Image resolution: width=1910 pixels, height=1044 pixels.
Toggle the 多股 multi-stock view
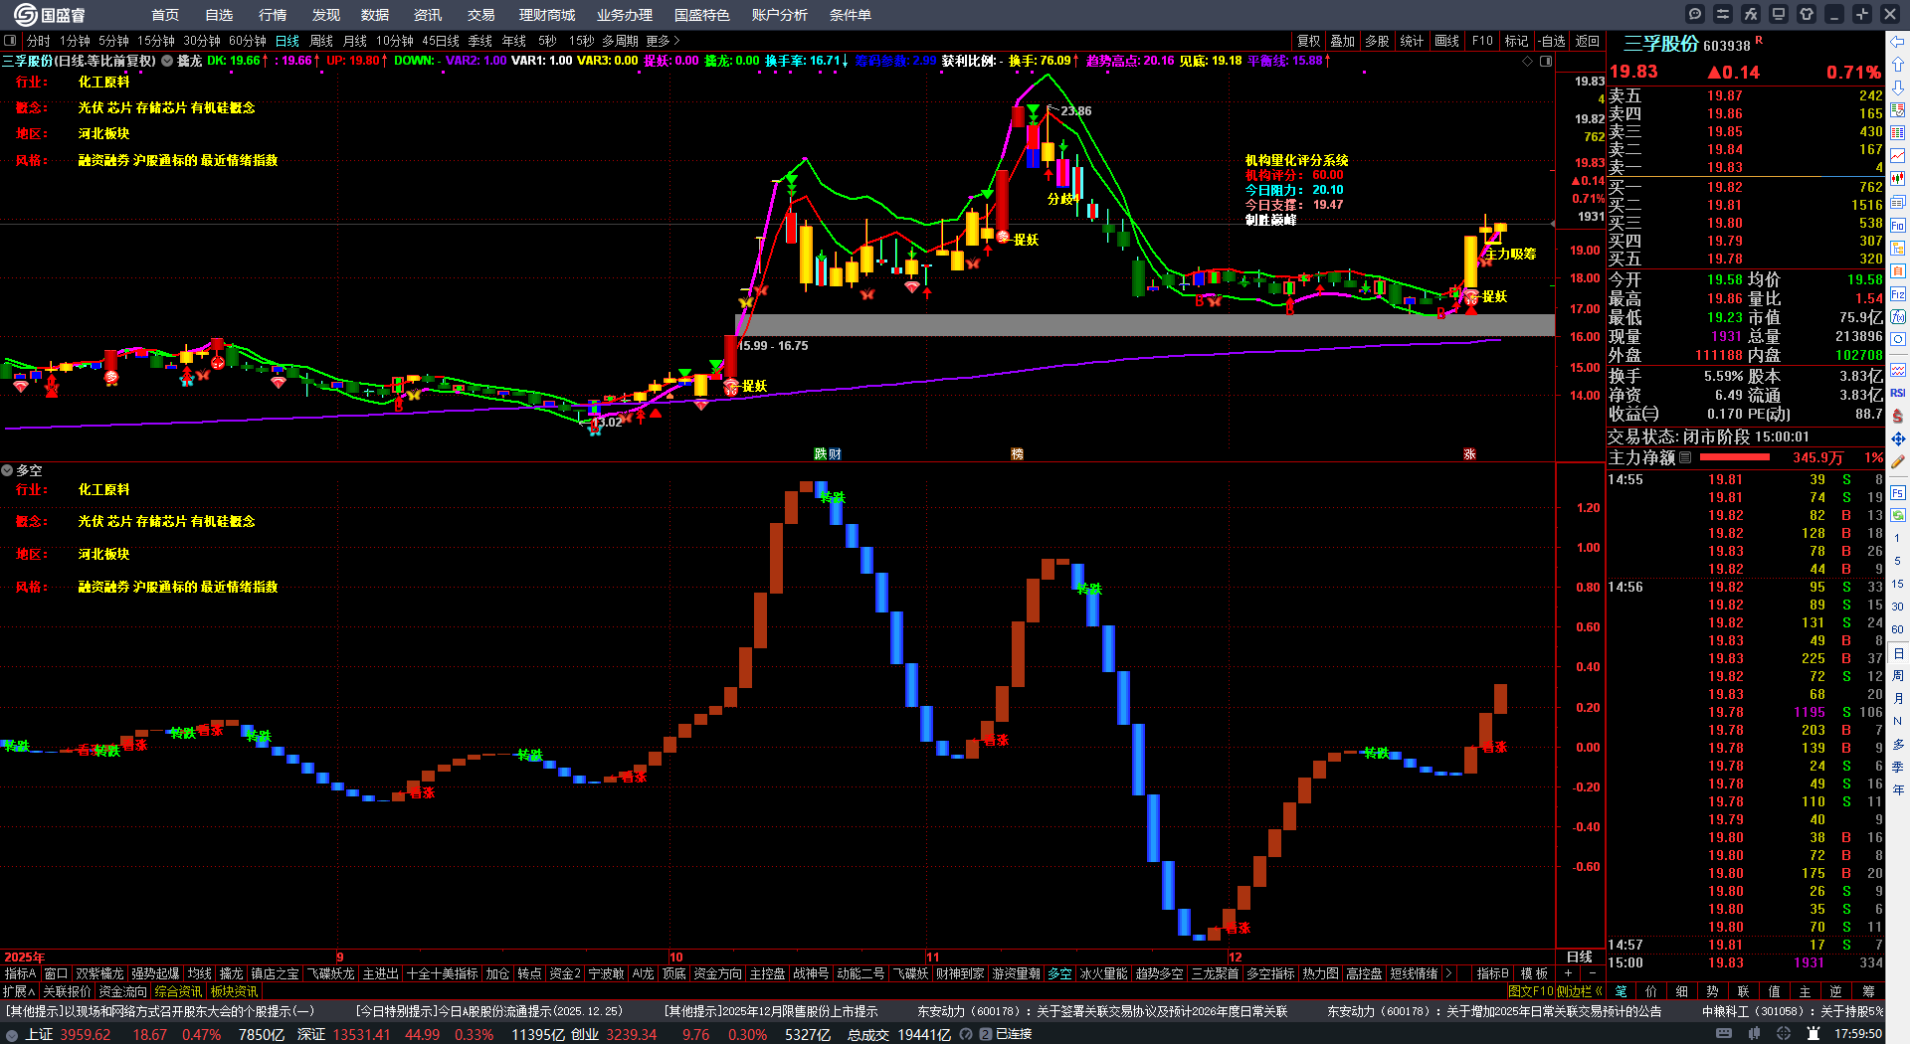pos(1377,41)
